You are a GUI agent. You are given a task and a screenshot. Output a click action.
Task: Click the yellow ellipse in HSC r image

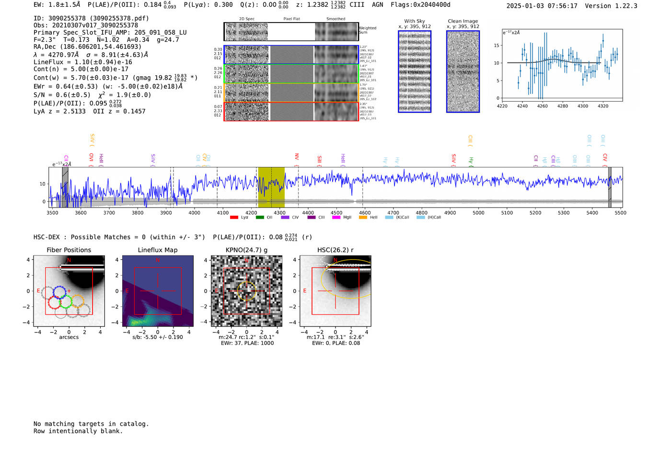coord(347,280)
